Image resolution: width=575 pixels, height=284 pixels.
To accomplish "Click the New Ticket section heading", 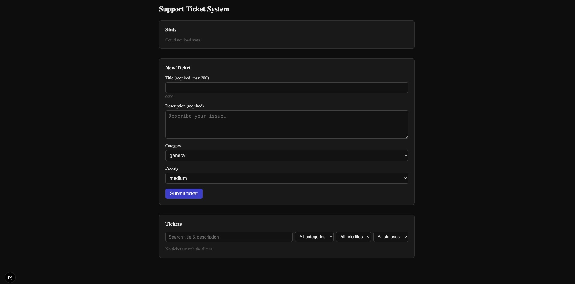I will pos(178,68).
